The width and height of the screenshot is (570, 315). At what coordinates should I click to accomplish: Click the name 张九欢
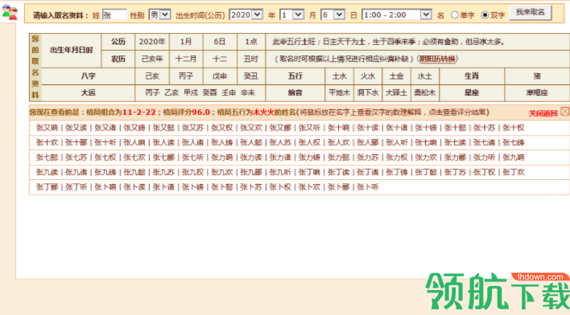point(221,173)
